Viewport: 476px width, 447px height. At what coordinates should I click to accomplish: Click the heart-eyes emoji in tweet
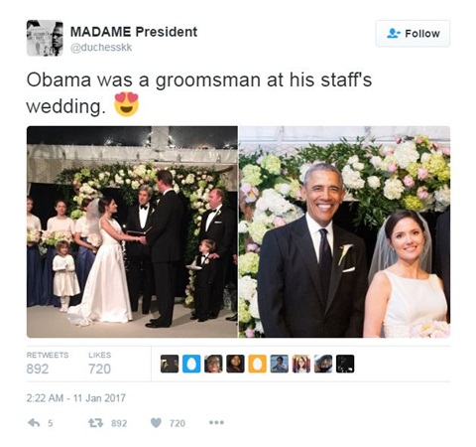[126, 104]
